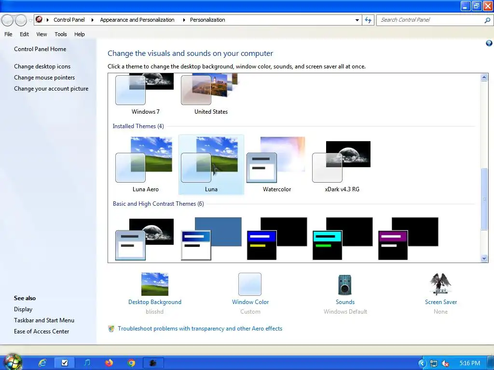Image resolution: width=494 pixels, height=370 pixels.
Task: Open Change desktop icons
Action: click(42, 66)
